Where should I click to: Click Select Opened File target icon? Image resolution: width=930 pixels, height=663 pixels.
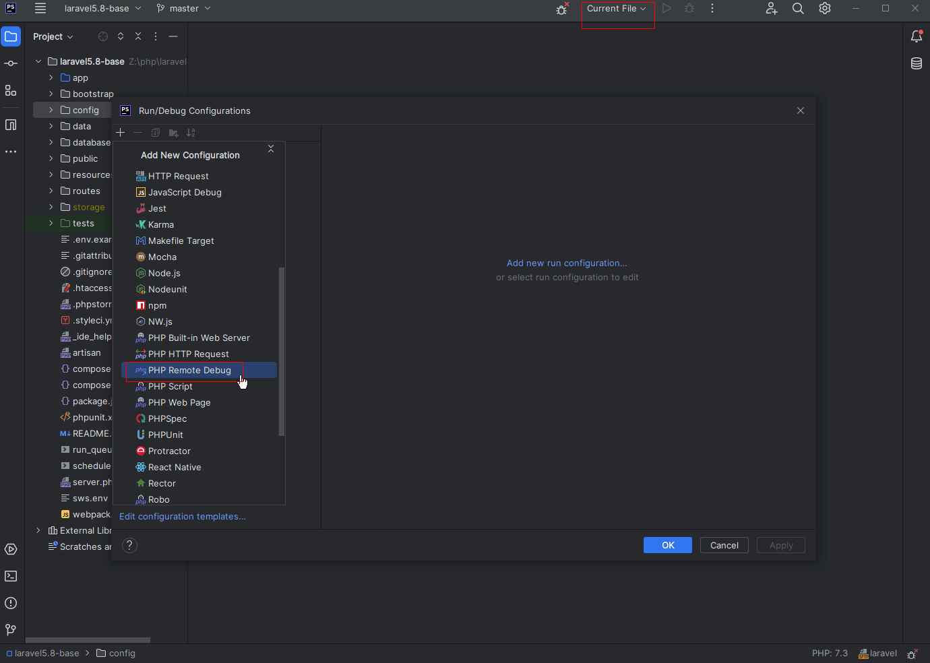pyautogui.click(x=103, y=36)
